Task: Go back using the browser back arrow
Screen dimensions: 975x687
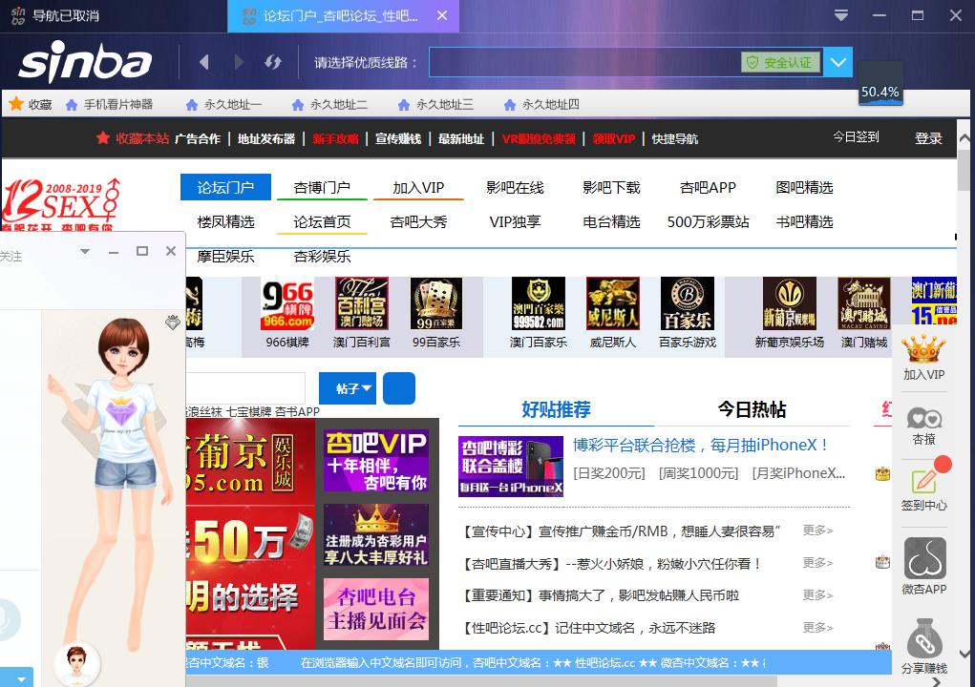Action: tap(204, 62)
